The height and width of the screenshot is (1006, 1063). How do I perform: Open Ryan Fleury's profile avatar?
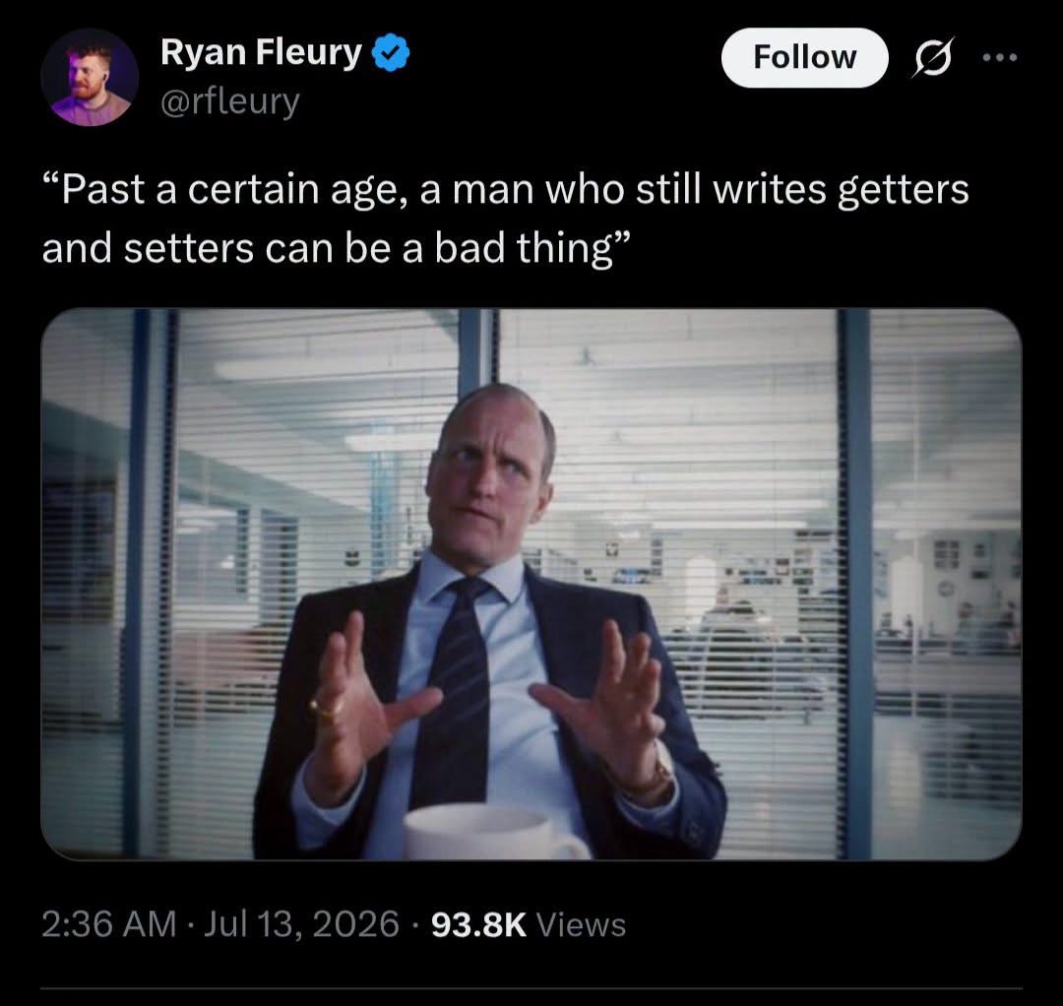(90, 78)
